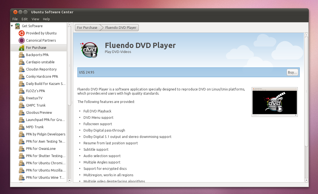Open the View menu
318x194 pixels.
coord(35,19)
